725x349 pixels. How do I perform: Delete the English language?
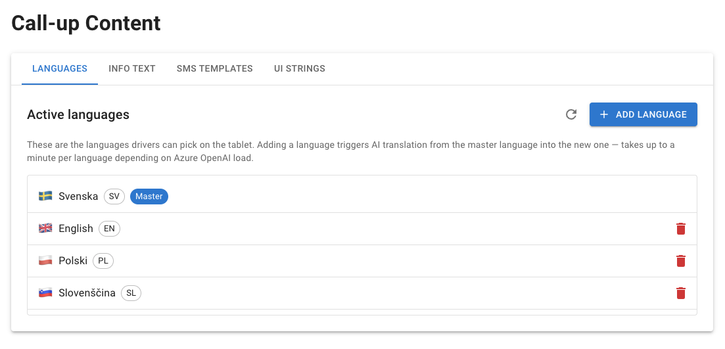(680, 229)
